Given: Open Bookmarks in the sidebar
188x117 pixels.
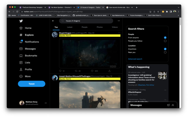Looking at the screenshot, I should click(28, 56).
